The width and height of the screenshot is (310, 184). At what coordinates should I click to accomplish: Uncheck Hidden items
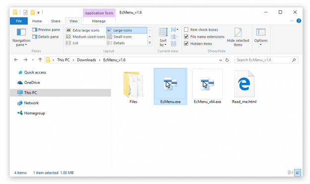198,44
